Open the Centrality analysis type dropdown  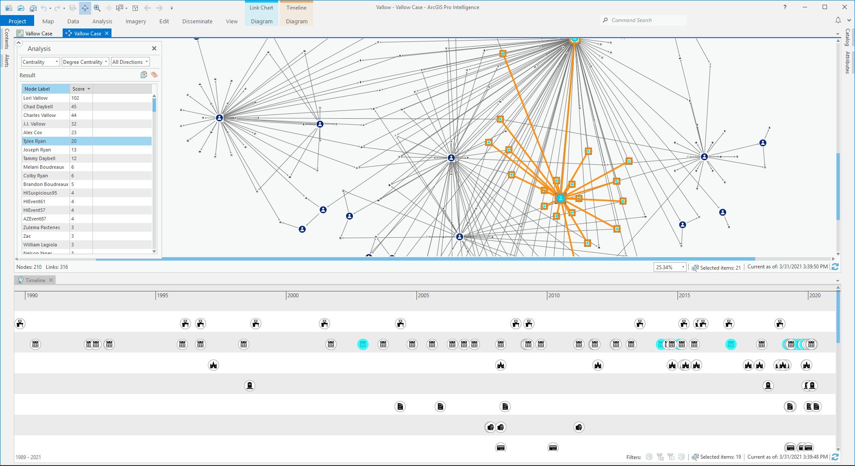point(40,62)
